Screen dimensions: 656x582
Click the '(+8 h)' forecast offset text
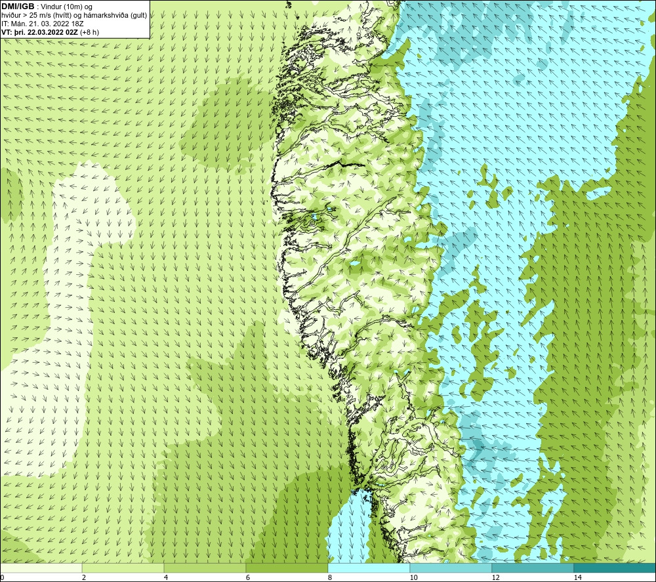coord(89,32)
